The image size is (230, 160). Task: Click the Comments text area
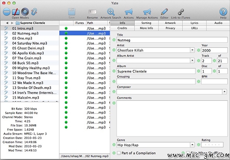[172, 118]
